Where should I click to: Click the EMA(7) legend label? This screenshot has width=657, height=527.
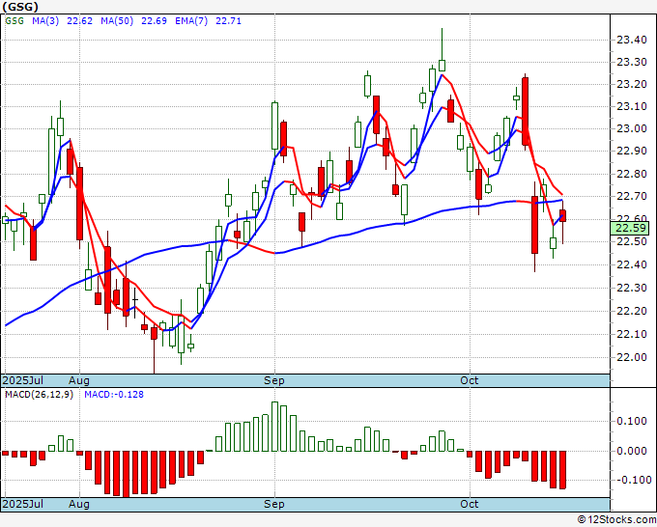pos(191,21)
